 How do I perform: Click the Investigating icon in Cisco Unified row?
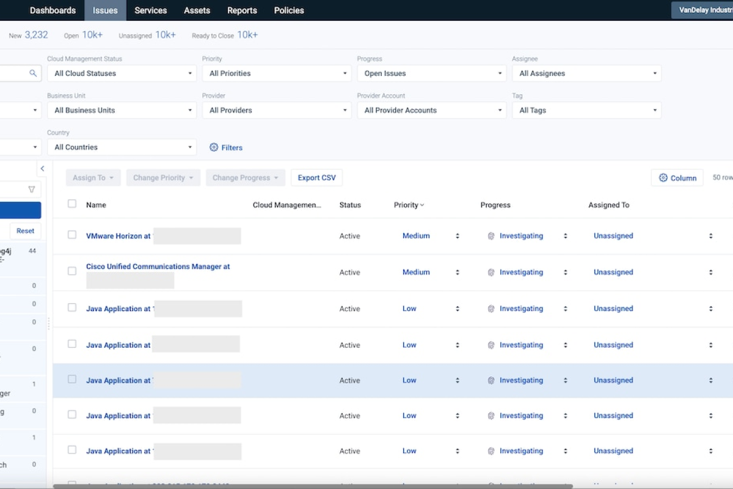point(491,273)
